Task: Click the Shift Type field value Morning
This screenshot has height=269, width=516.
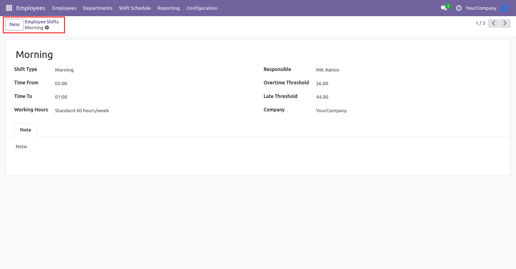Action: [x=64, y=70]
